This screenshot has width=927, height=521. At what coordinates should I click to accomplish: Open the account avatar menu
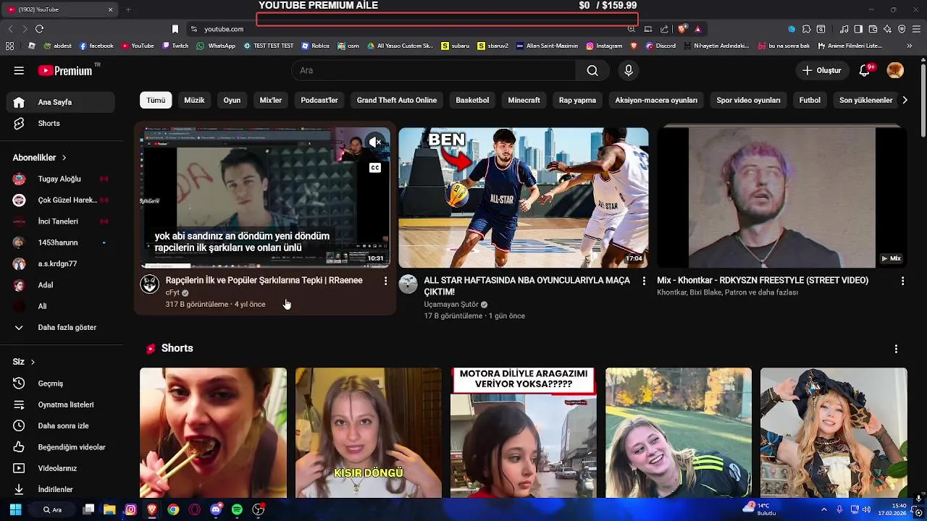tap(895, 70)
